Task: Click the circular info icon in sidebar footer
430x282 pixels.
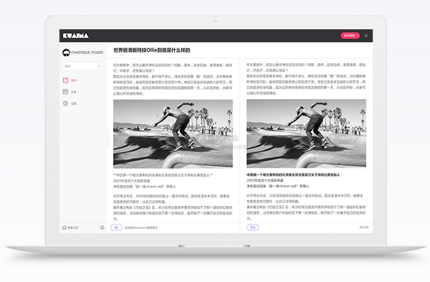Action: click(102, 227)
